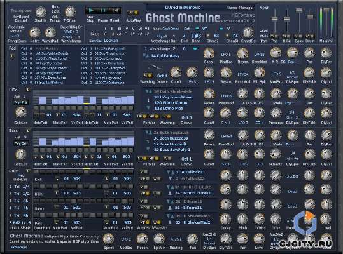343x254 pixels.
Task: Toggle the HiSq Waveling switch
Action: click(x=167, y=117)
